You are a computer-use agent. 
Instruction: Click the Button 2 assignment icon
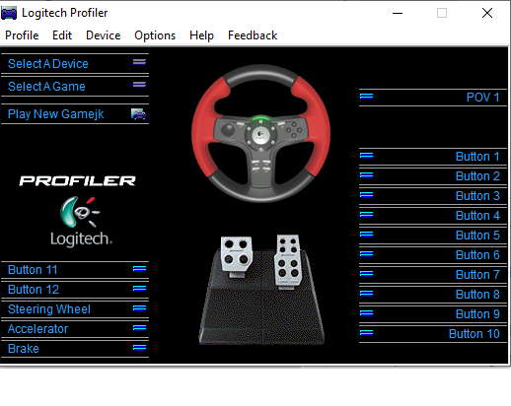(366, 175)
